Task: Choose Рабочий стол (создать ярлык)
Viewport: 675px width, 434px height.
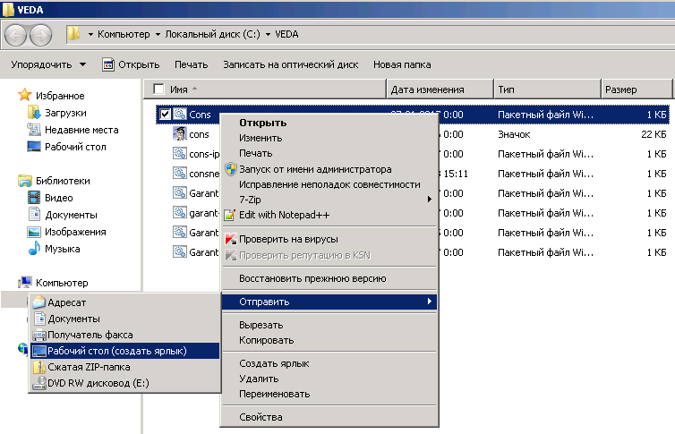Action: pyautogui.click(x=116, y=351)
